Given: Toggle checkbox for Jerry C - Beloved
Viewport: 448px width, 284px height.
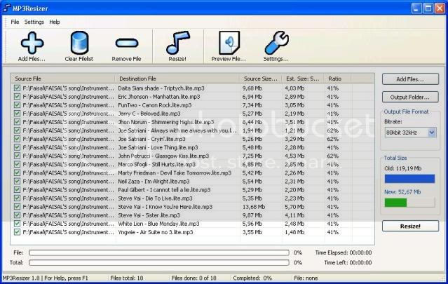Looking at the screenshot, I should [17, 114].
